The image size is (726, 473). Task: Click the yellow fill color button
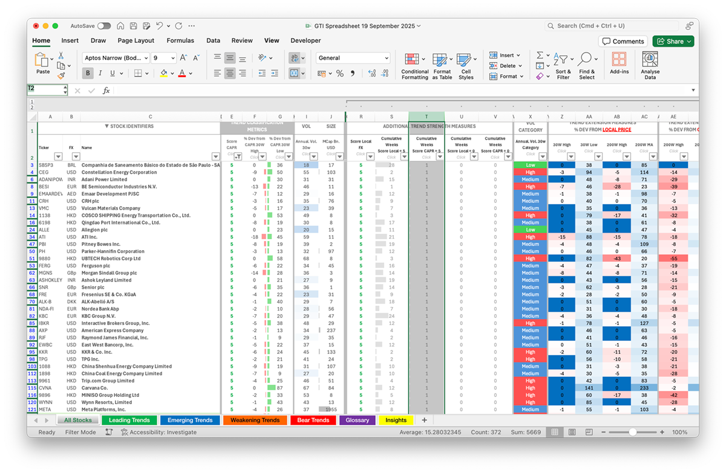point(163,74)
